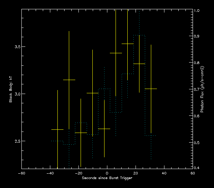
Task: Click the leftmost yellow data point crossbar
Action: point(57,129)
